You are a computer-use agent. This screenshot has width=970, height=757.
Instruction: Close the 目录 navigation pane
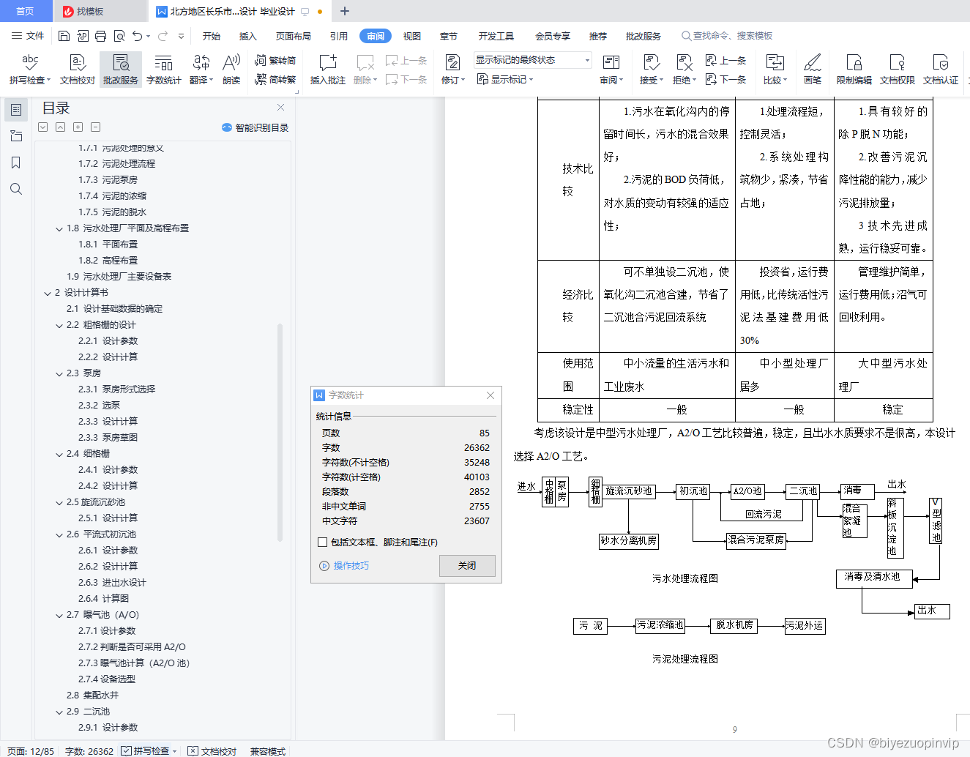280,107
